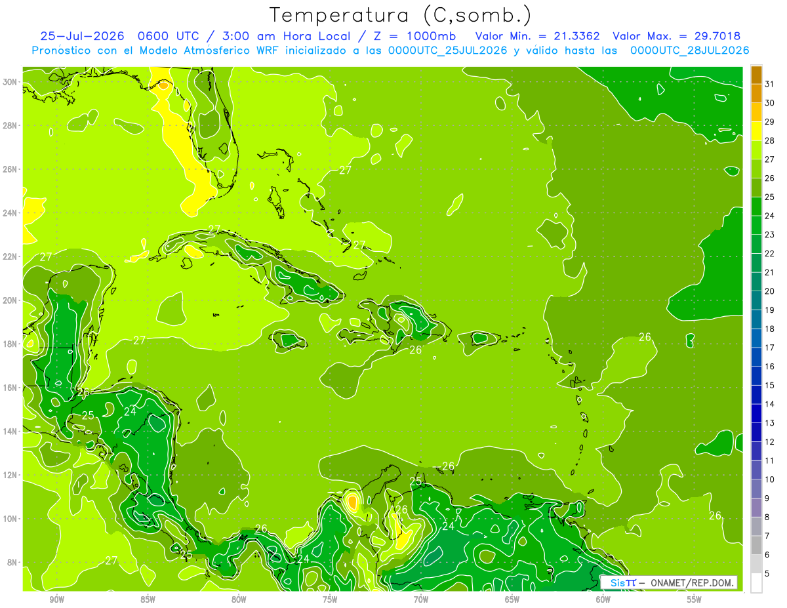Click "0000UTC_28JUL2026" valid-until time text
Screen dimensions: 787x608
pos(689,51)
